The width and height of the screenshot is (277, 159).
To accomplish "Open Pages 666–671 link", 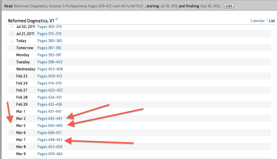I will pyautogui.click(x=50, y=132).
